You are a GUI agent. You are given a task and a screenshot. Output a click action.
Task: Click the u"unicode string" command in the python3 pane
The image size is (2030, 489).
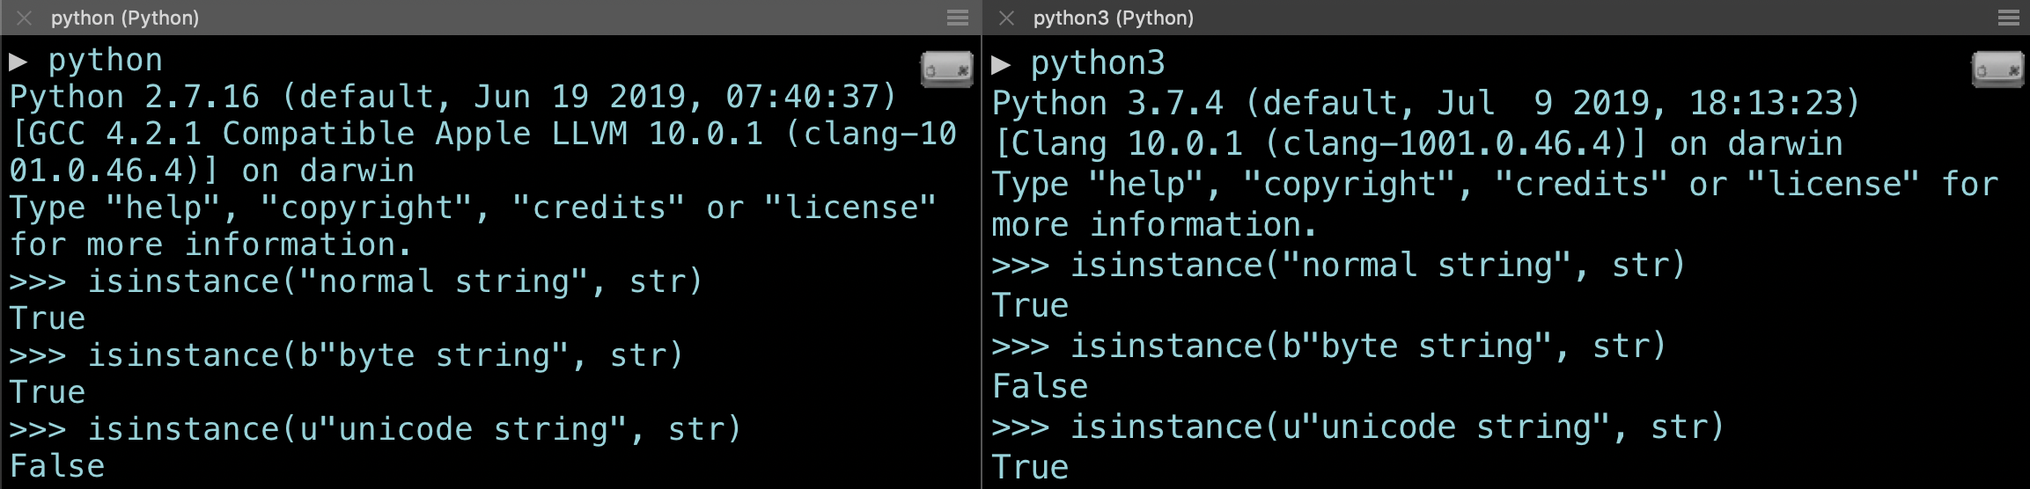[1396, 427]
